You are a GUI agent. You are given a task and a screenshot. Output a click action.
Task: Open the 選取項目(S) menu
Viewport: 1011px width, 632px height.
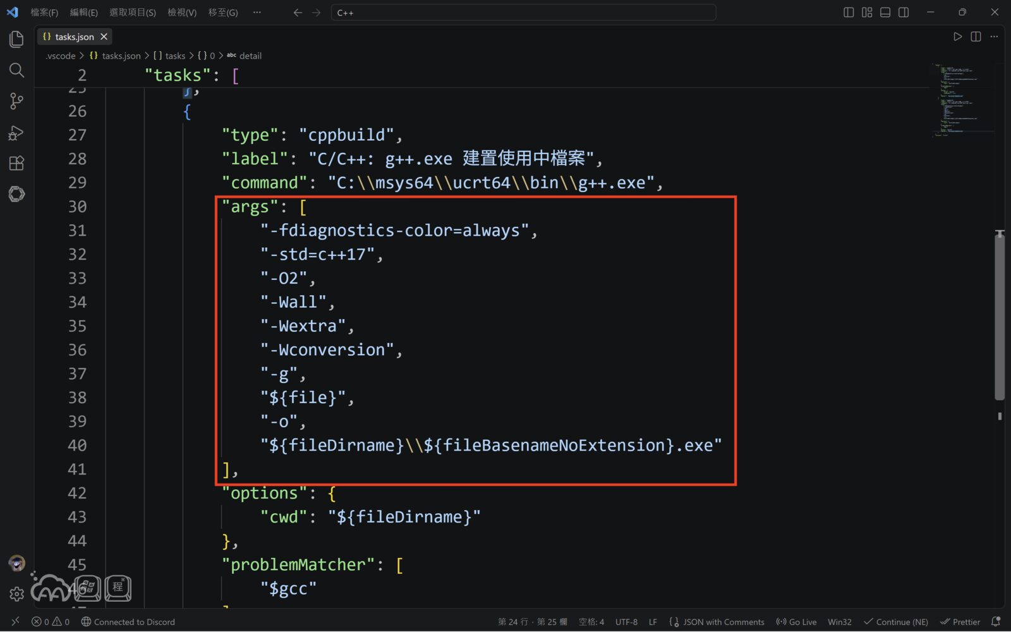(133, 13)
